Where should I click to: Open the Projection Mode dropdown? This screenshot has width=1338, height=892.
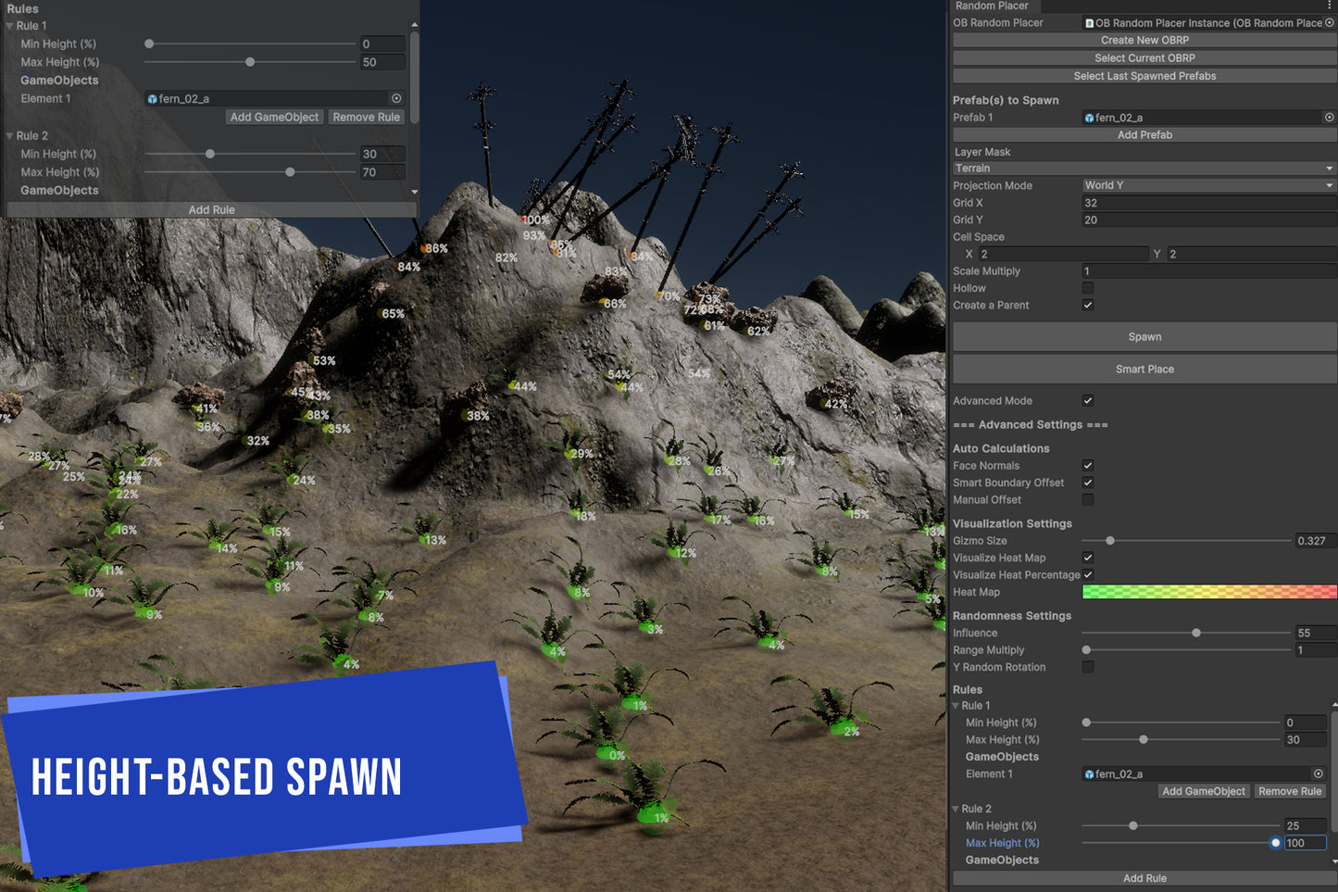1208,185
